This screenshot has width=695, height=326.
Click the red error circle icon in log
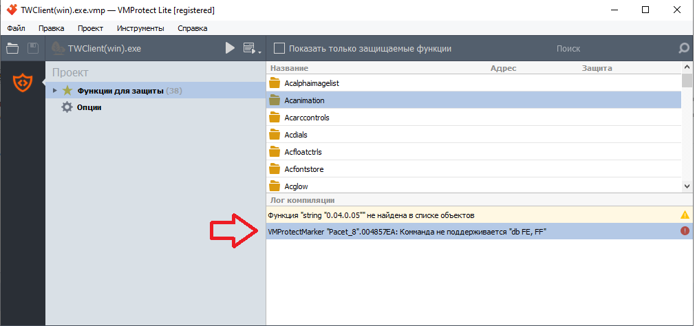[685, 231]
